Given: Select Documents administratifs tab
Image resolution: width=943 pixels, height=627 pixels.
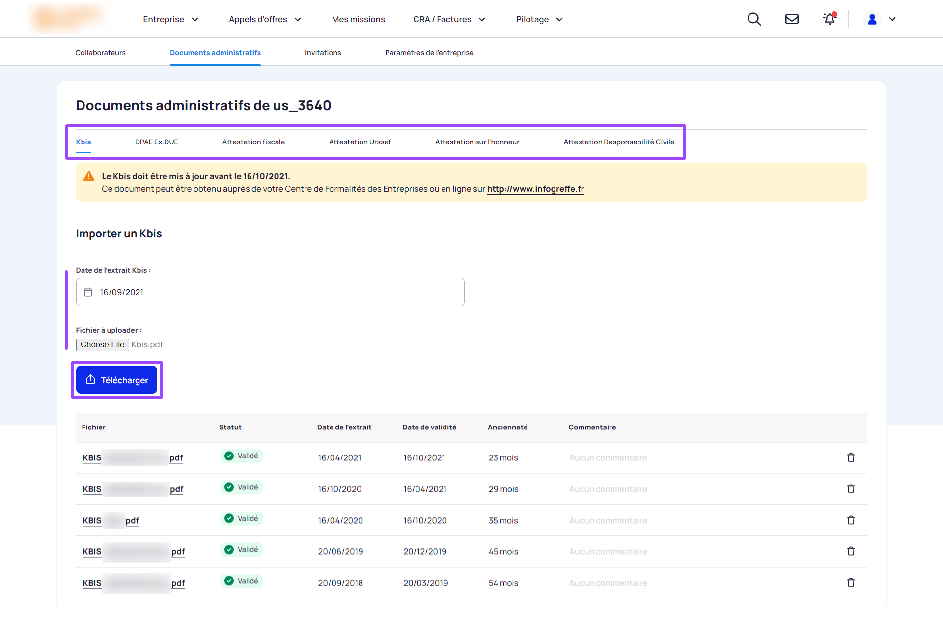Looking at the screenshot, I should pyautogui.click(x=215, y=53).
